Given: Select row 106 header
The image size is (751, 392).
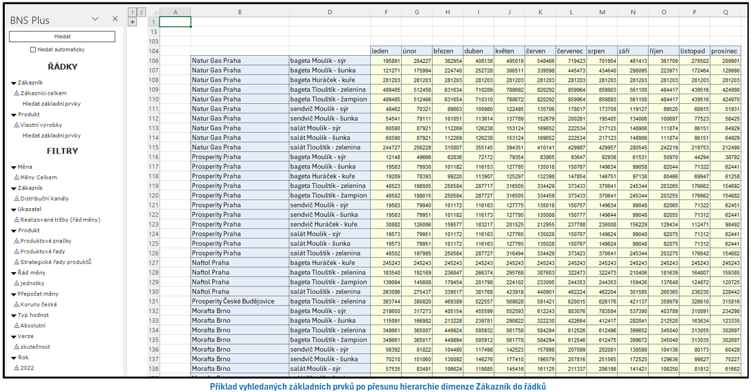Looking at the screenshot, I should click(x=153, y=60).
